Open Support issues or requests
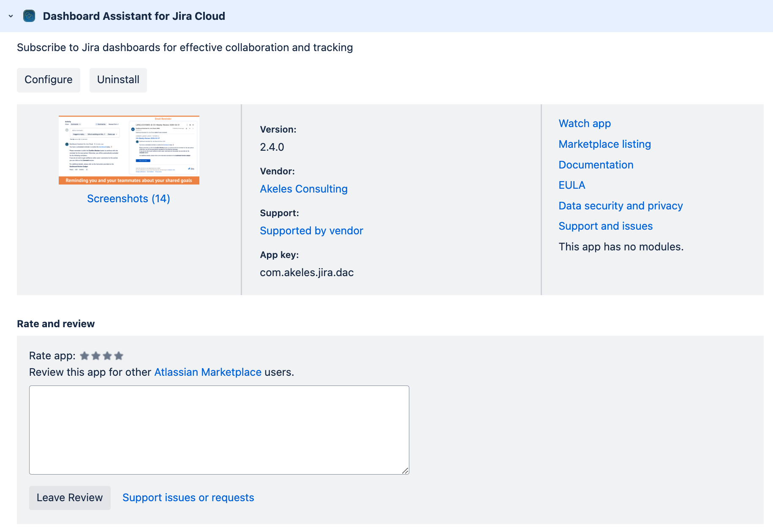The image size is (773, 532). click(188, 497)
